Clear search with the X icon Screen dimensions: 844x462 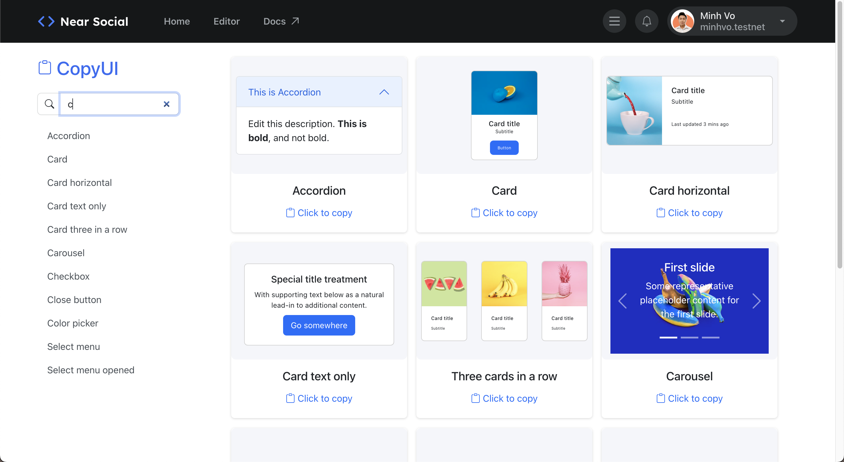166,104
